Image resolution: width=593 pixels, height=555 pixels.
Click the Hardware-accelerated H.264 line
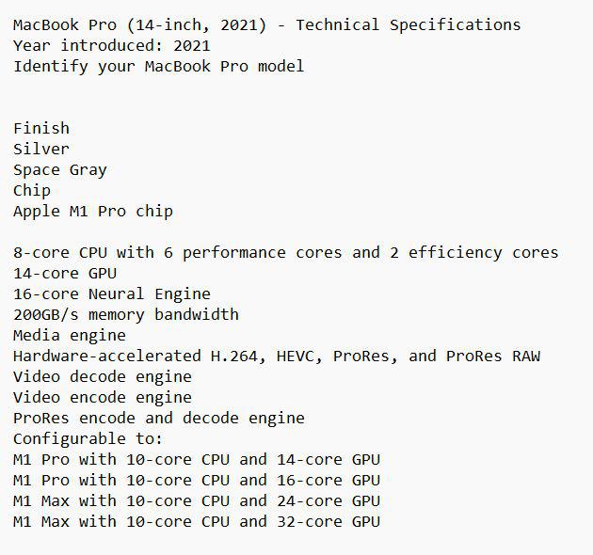(277, 357)
